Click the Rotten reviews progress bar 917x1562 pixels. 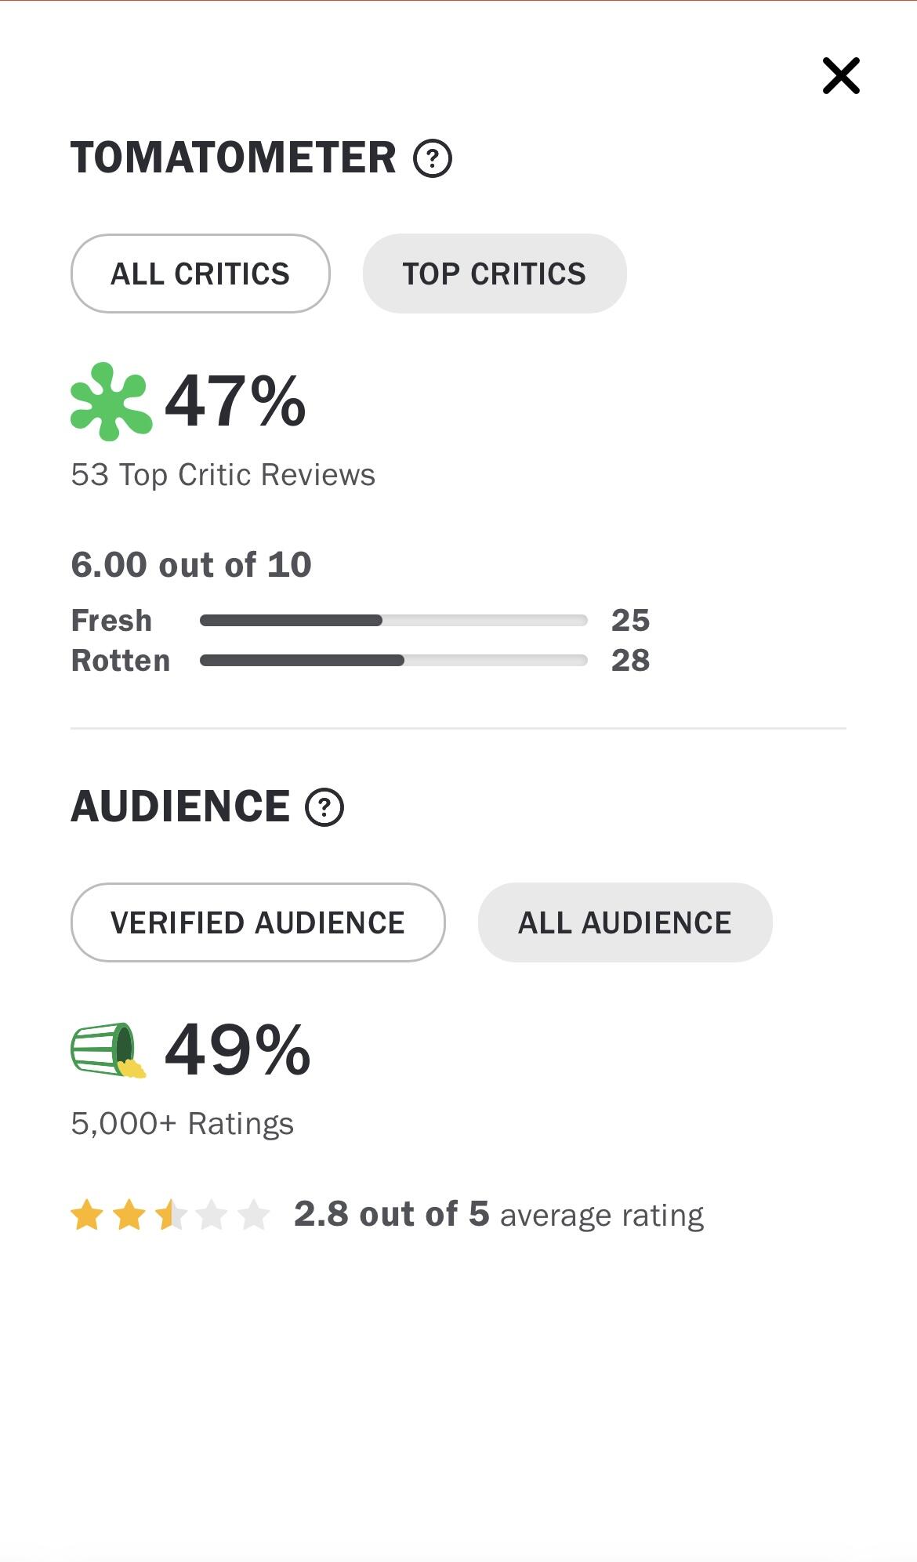pos(393,661)
